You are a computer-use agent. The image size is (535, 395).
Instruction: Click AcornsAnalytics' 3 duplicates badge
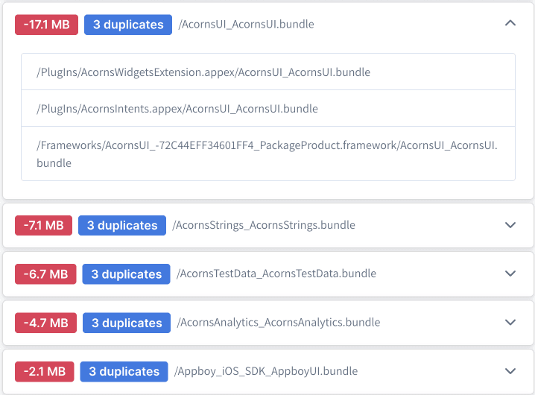(x=127, y=323)
